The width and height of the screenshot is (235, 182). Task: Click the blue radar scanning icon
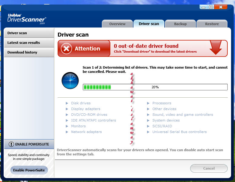[x=70, y=80]
